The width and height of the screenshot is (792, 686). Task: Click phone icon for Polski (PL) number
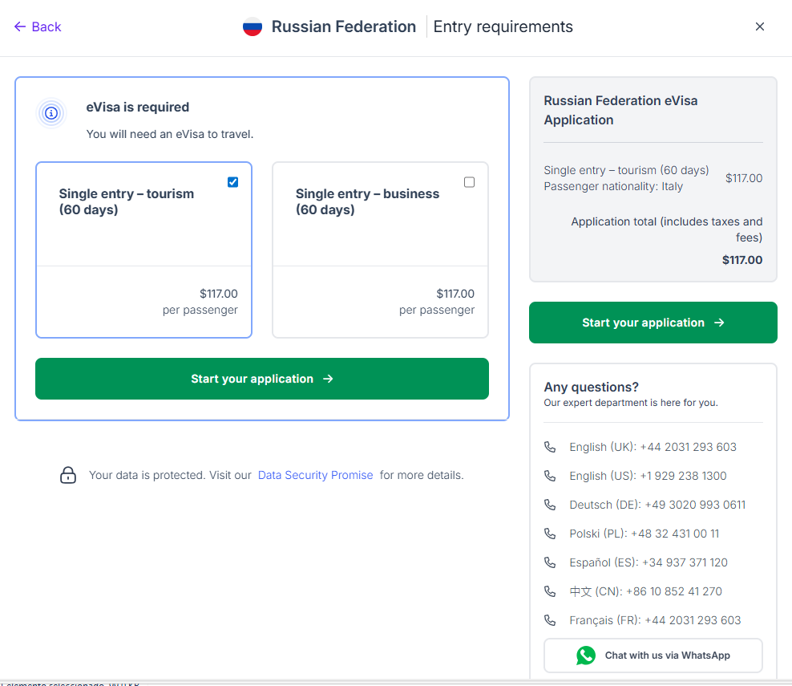(x=550, y=534)
